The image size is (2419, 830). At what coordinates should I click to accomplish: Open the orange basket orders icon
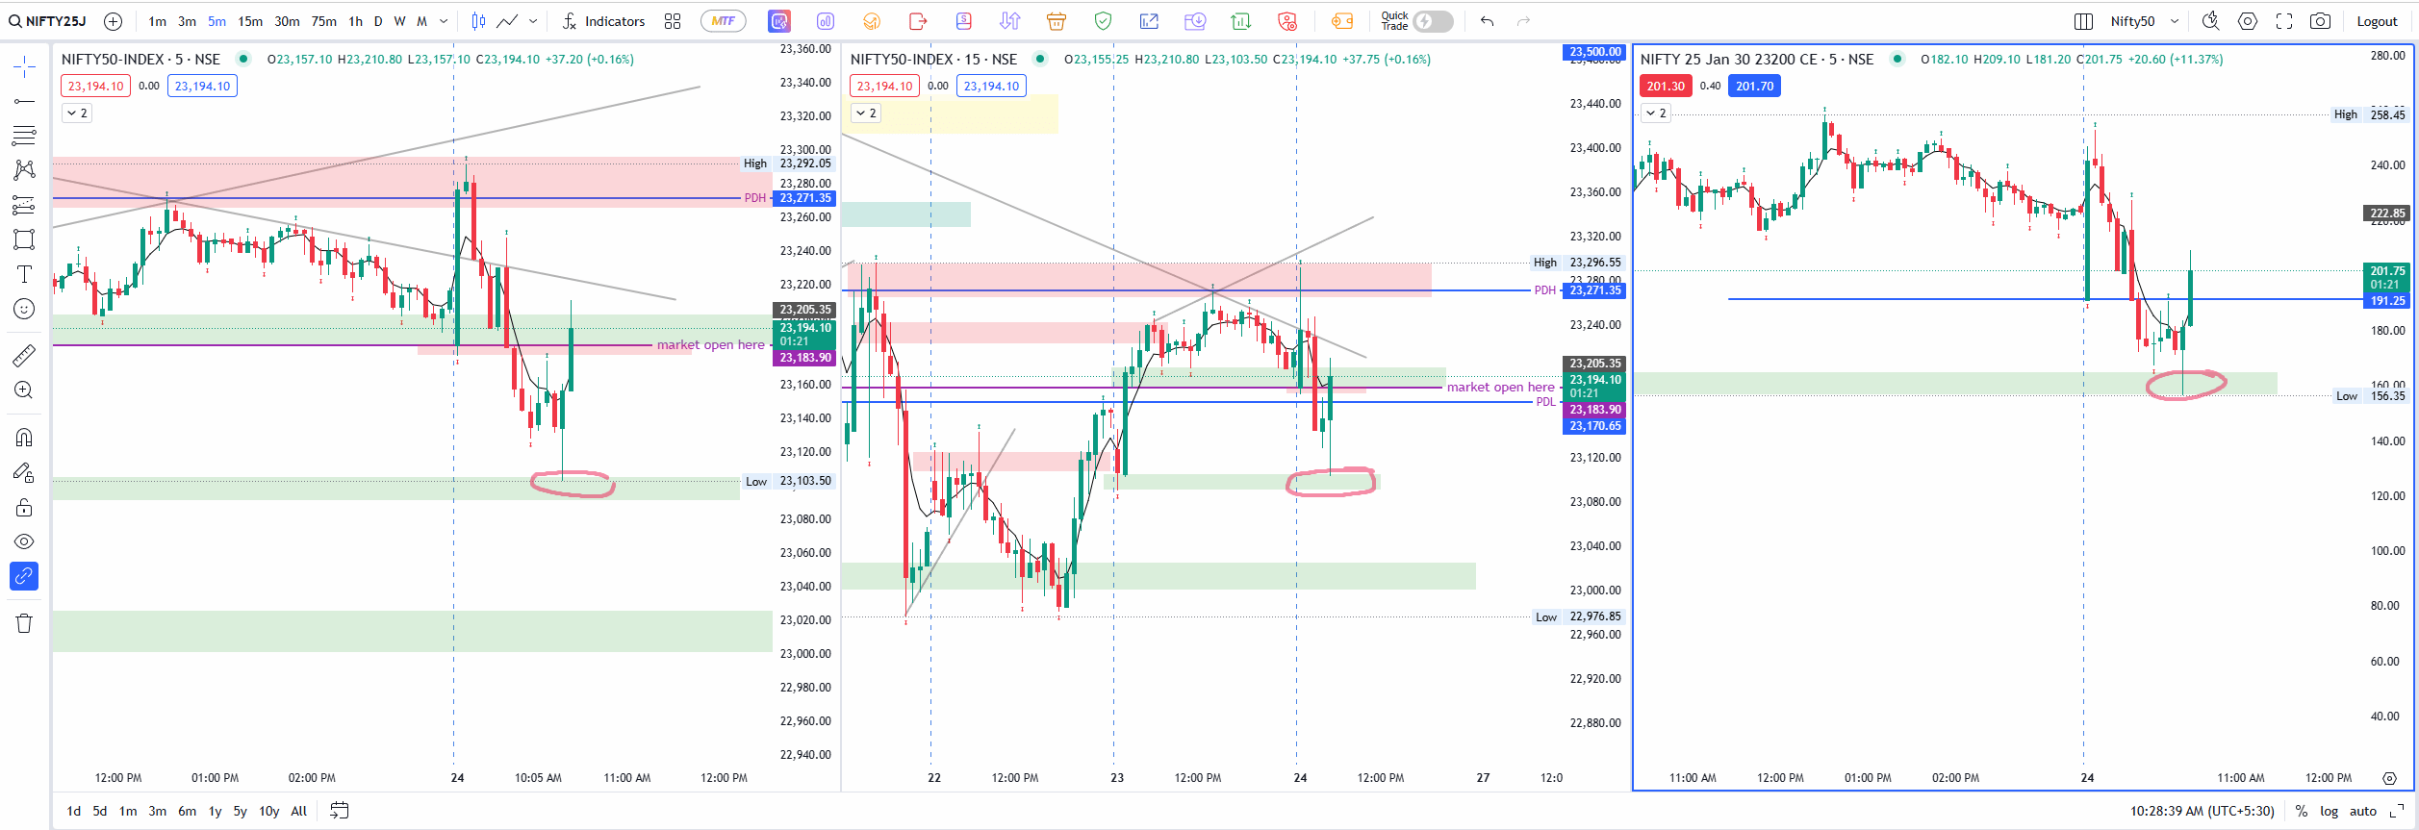click(1057, 21)
